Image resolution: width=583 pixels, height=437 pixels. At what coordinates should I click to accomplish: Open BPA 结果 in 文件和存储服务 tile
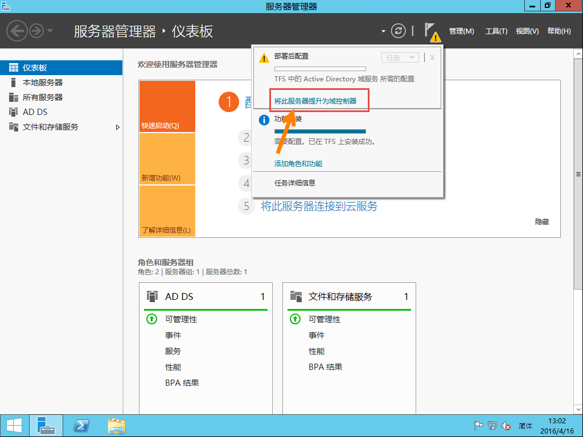[x=325, y=367]
